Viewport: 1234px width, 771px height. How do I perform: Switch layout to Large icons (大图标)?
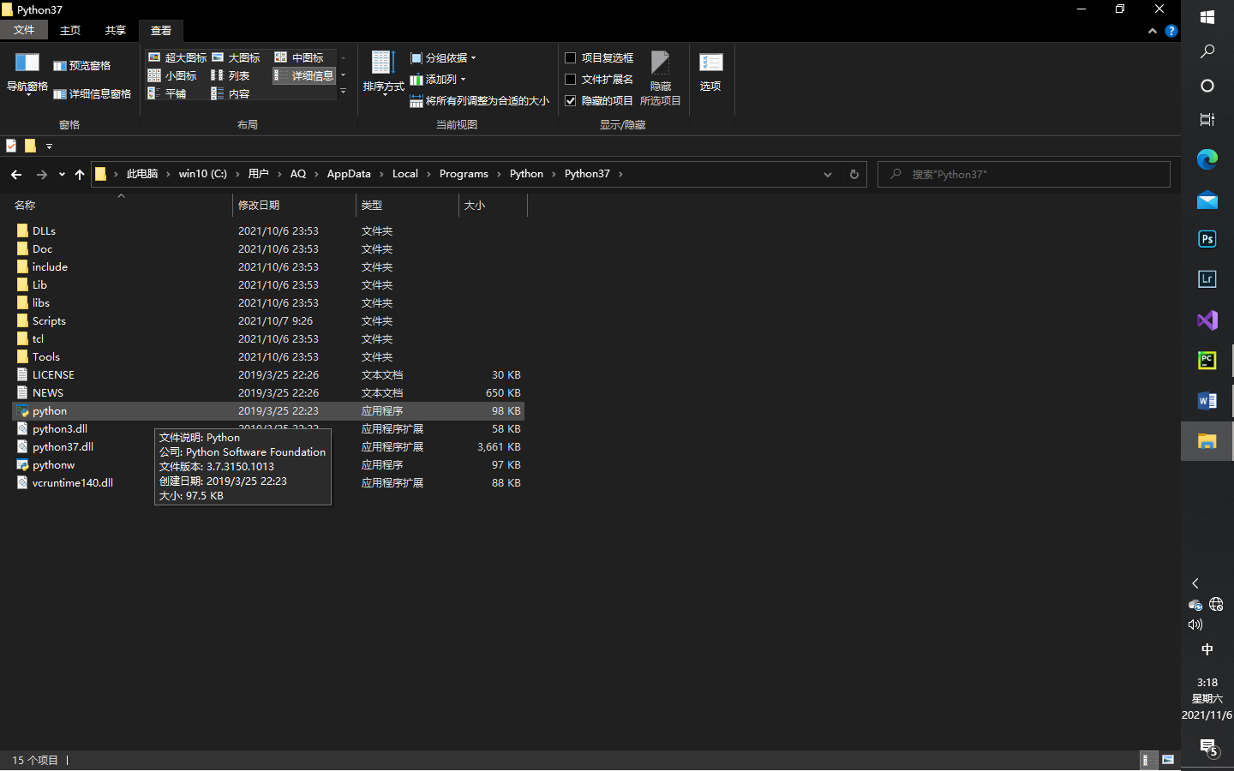pyautogui.click(x=236, y=57)
